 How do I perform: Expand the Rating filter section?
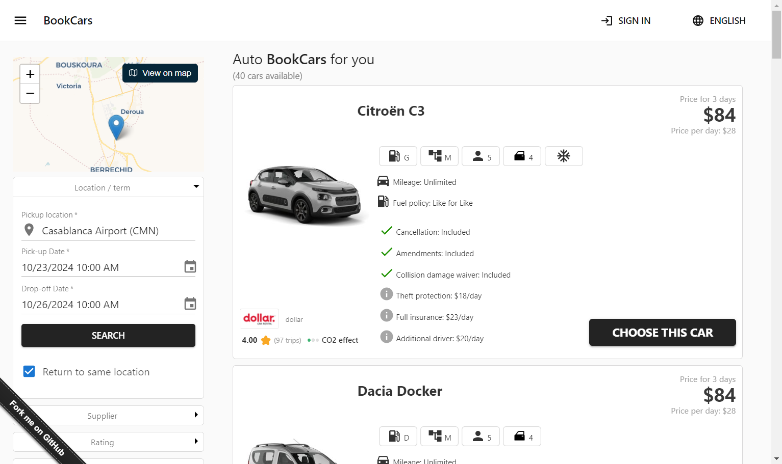click(x=108, y=442)
